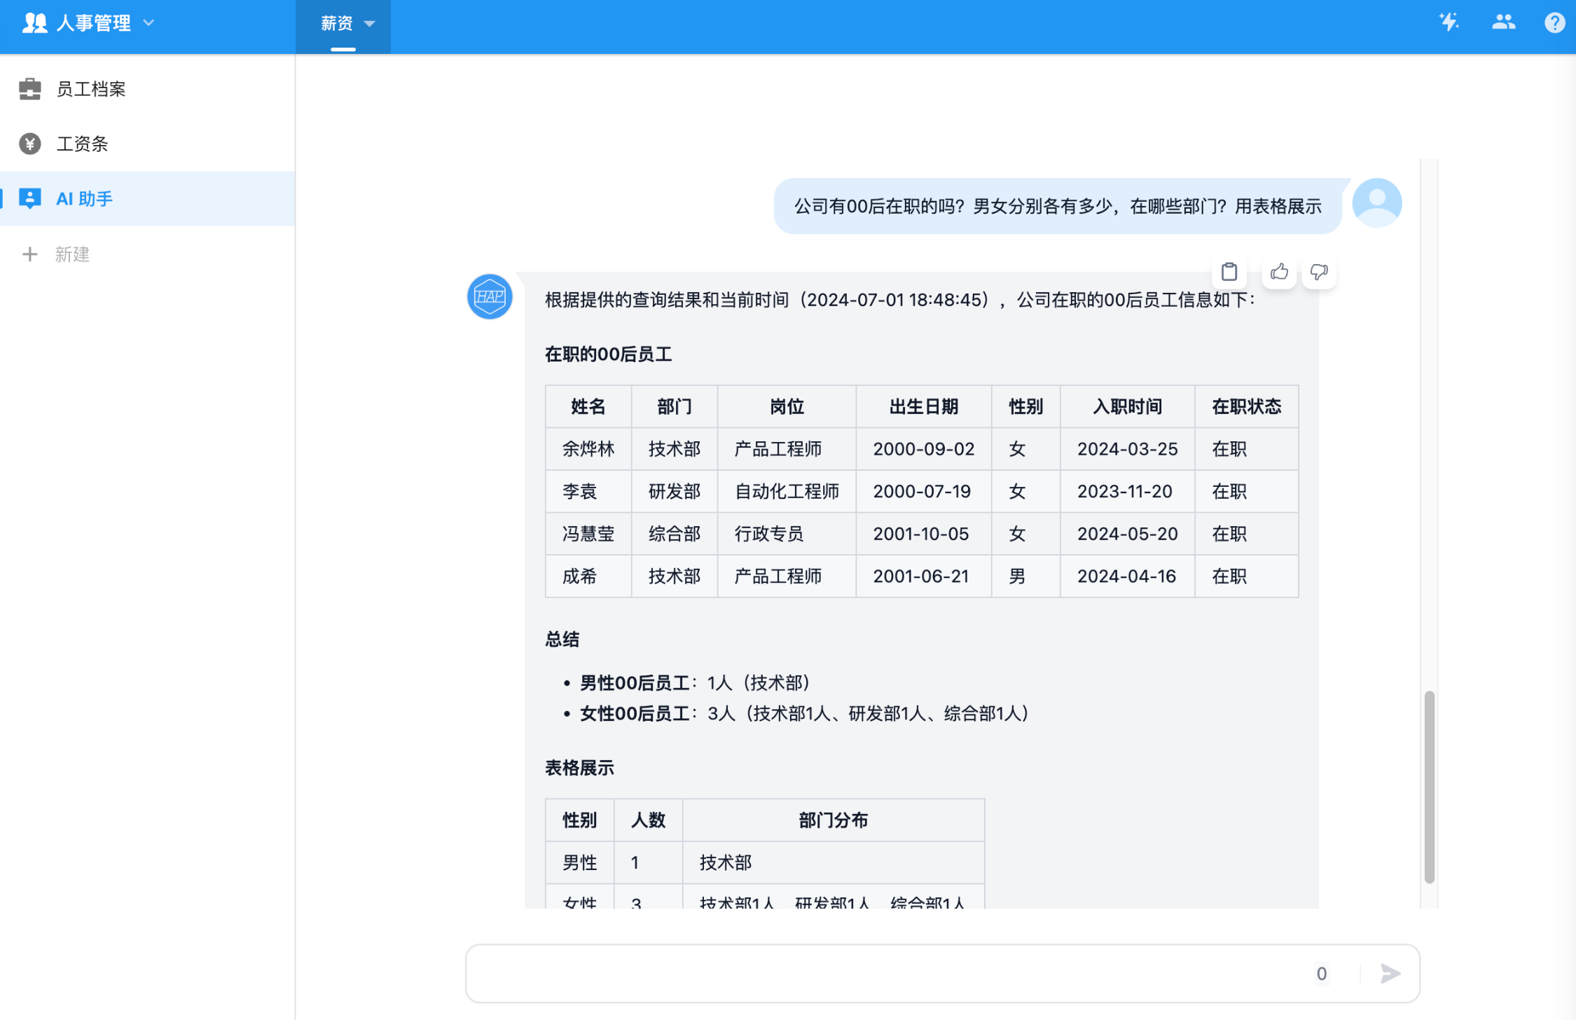This screenshot has height=1020, width=1576.
Task: Open the lightning automation icon in header
Action: [x=1449, y=22]
